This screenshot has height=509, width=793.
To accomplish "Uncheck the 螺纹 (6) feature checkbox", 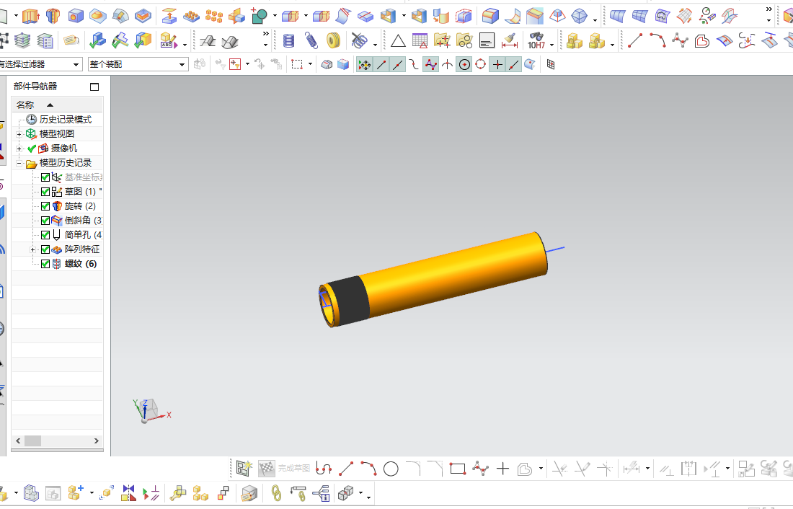I will (45, 264).
